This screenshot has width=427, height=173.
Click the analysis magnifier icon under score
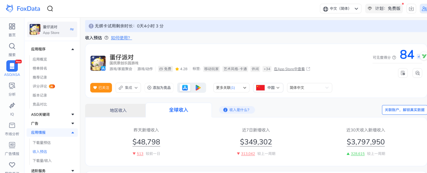[x=417, y=73]
